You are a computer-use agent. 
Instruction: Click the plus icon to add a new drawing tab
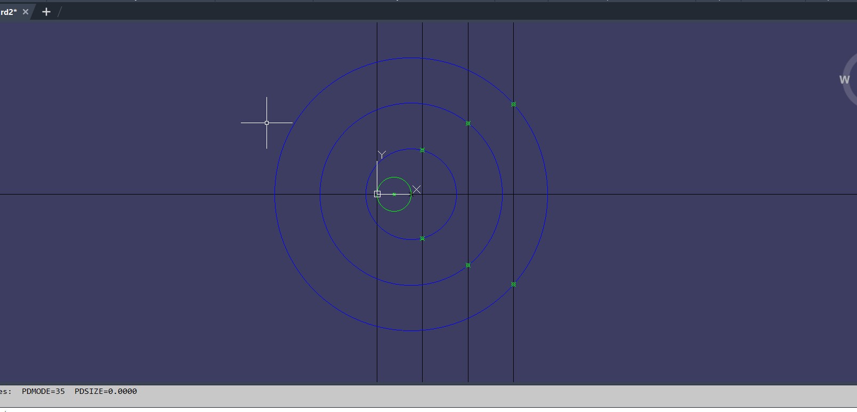(46, 12)
